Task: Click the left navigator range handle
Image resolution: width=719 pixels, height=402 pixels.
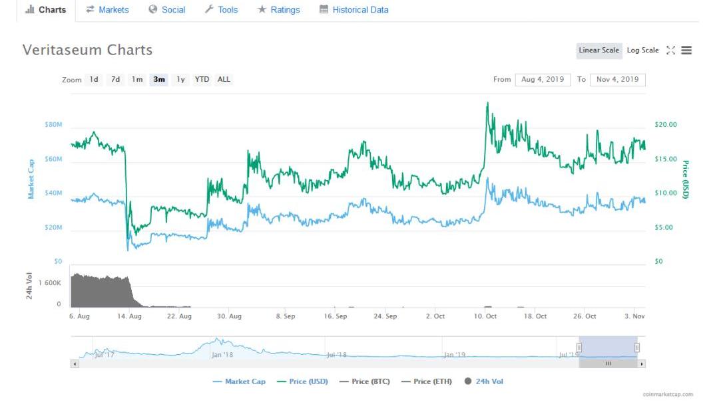Action: (x=579, y=348)
